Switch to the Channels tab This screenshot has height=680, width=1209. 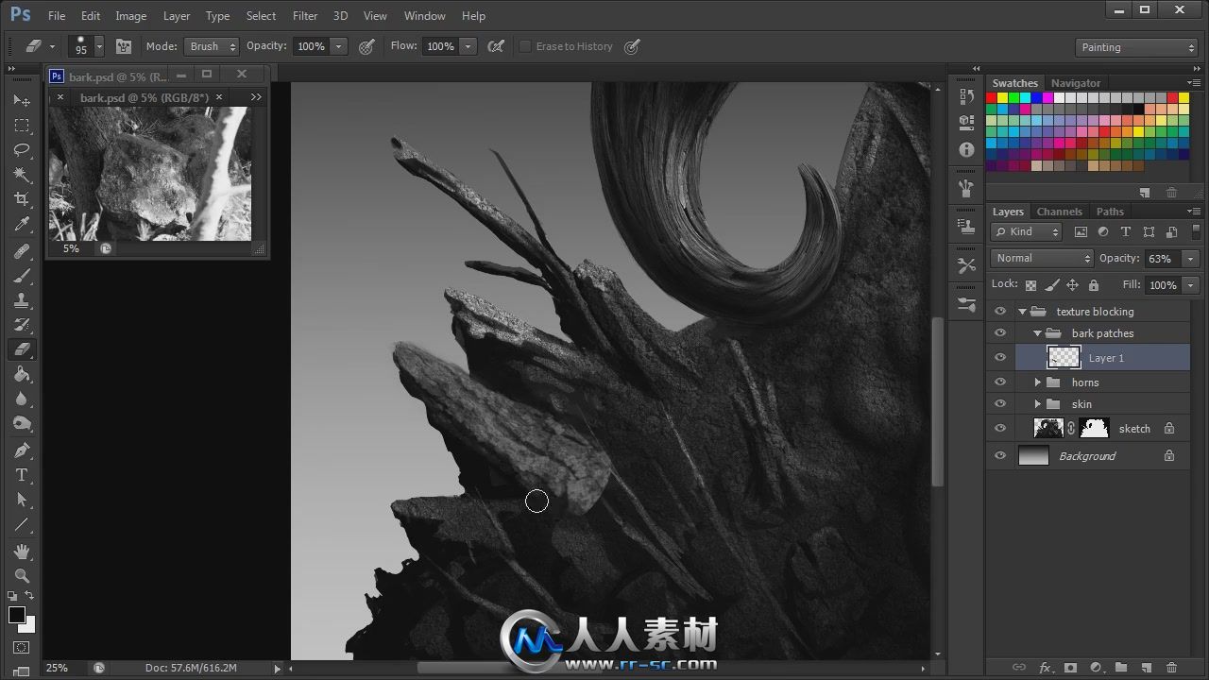pos(1059,212)
